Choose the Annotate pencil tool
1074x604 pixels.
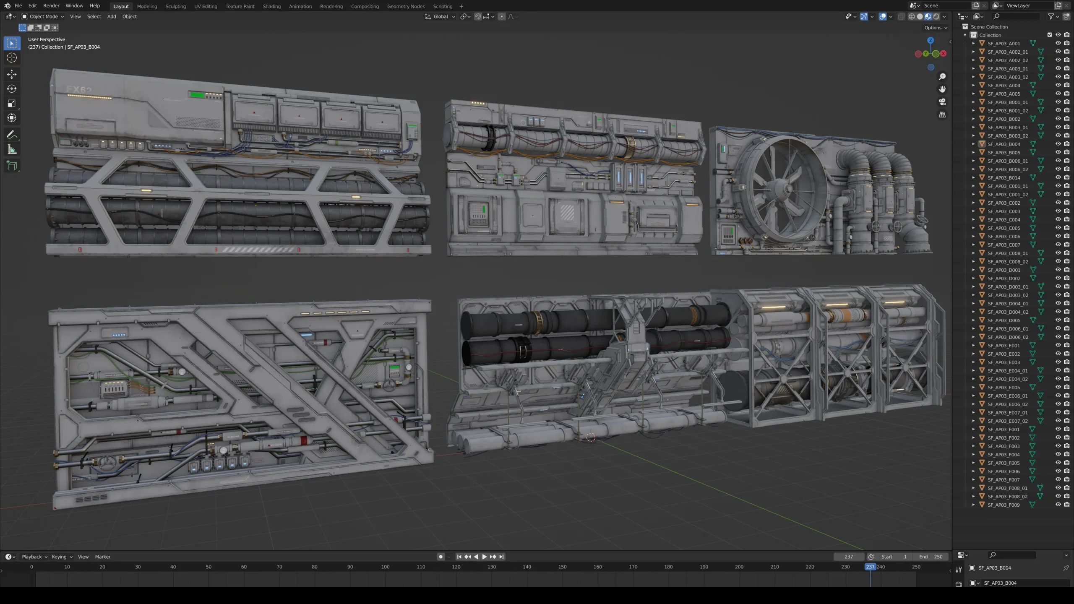tap(12, 135)
